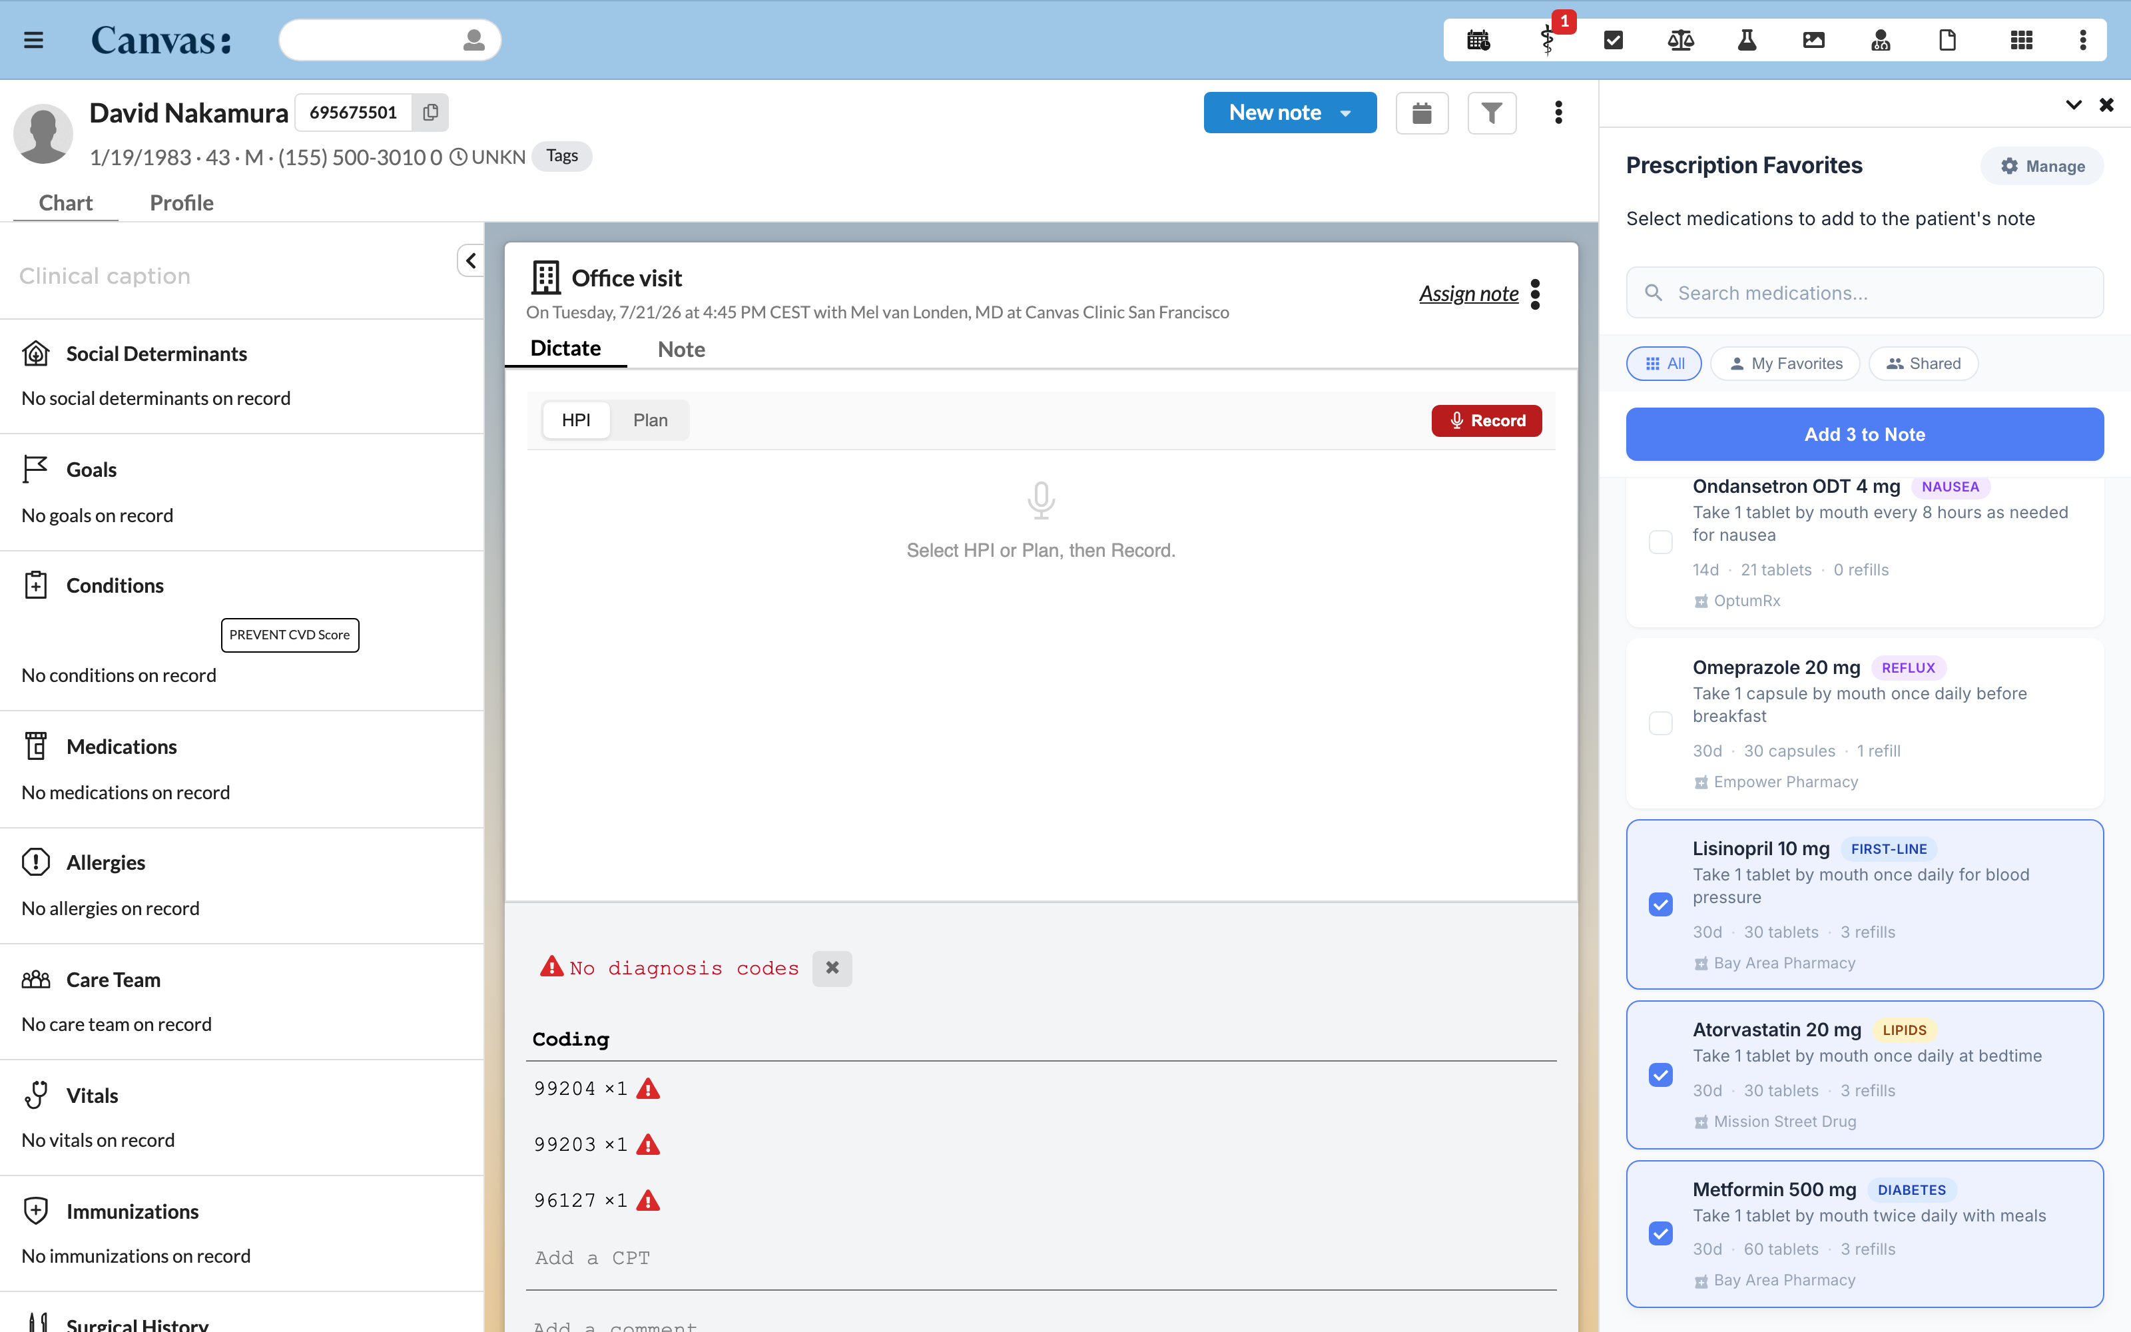
Task: Open the Office visit note options menu
Action: [x=1536, y=294]
